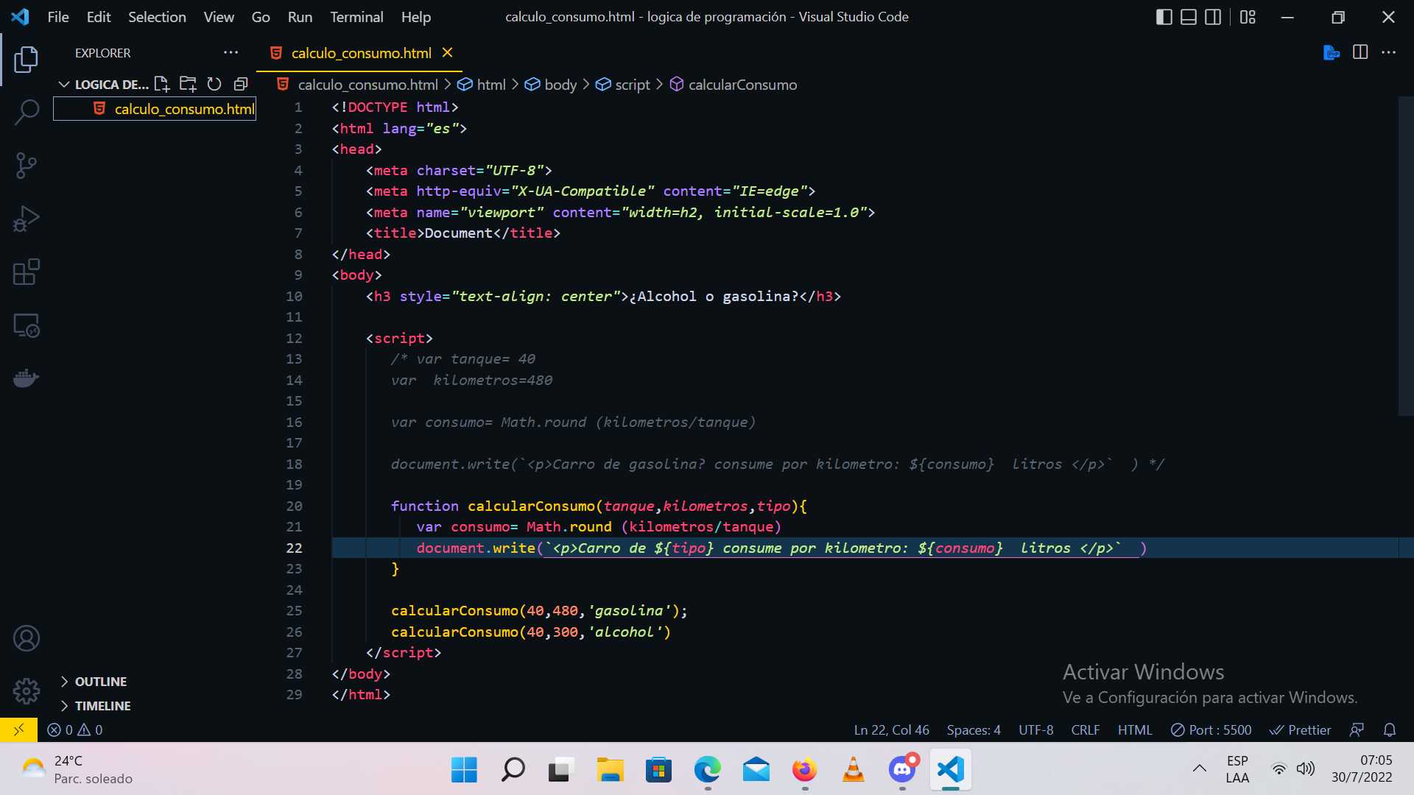Image resolution: width=1414 pixels, height=795 pixels.
Task: Open File Explorer from taskbar
Action: 610,770
